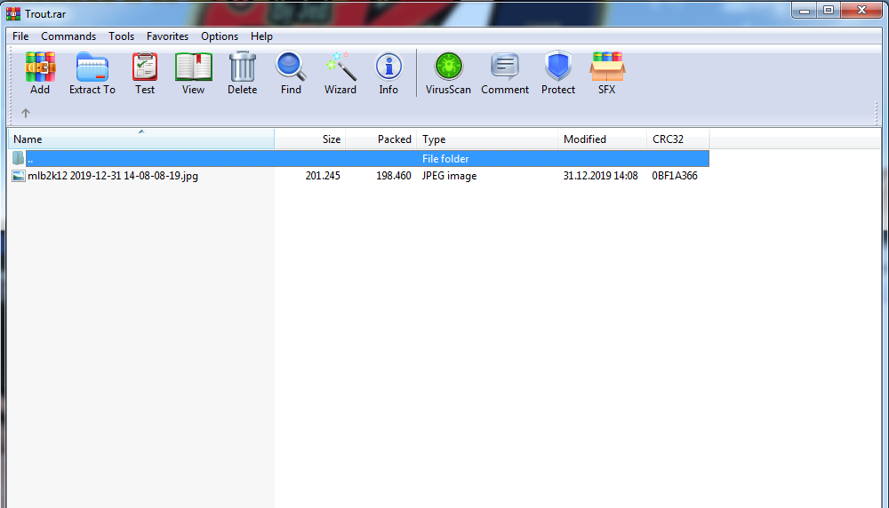Viewport: 889px width, 508px height.
Task: Click the CRC32 value 0BF1A366
Action: pos(675,176)
